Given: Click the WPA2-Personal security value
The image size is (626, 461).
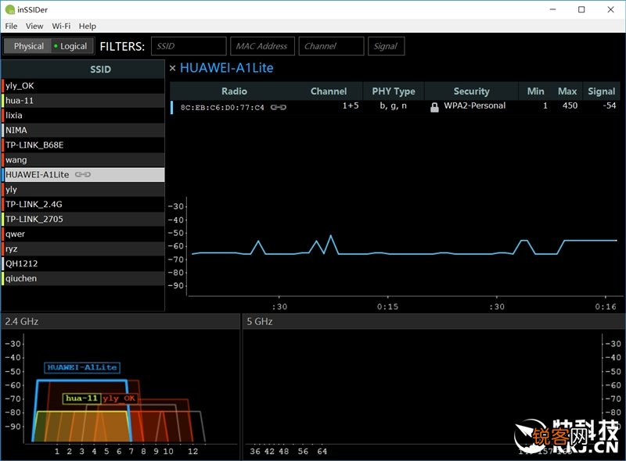Looking at the screenshot, I should [x=475, y=105].
